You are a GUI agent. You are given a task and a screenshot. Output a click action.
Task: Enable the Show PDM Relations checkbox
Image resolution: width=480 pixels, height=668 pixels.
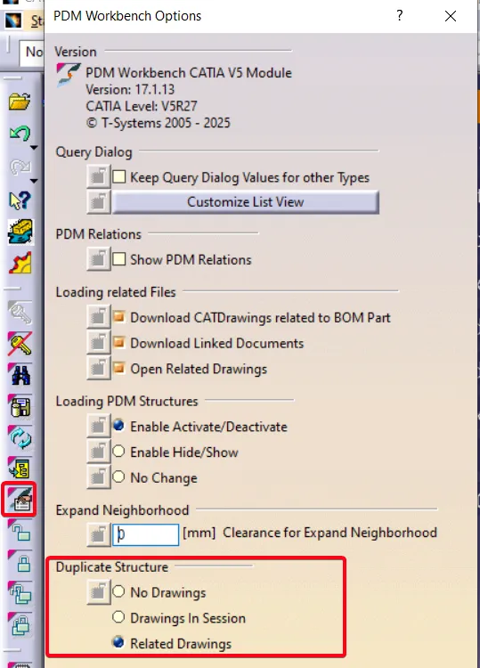click(118, 259)
